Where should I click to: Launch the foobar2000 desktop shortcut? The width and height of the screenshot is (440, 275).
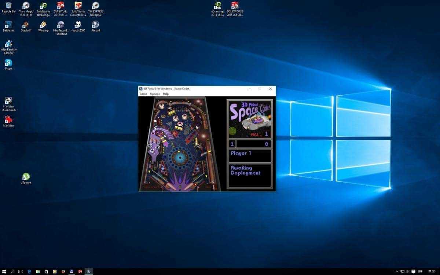tap(78, 27)
